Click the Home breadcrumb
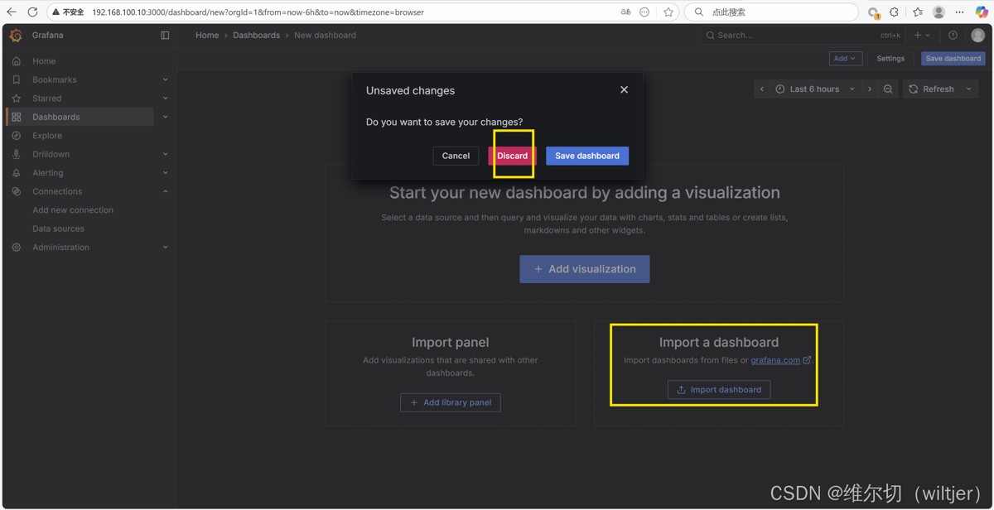Screen dimensions: 994x510 pos(207,36)
